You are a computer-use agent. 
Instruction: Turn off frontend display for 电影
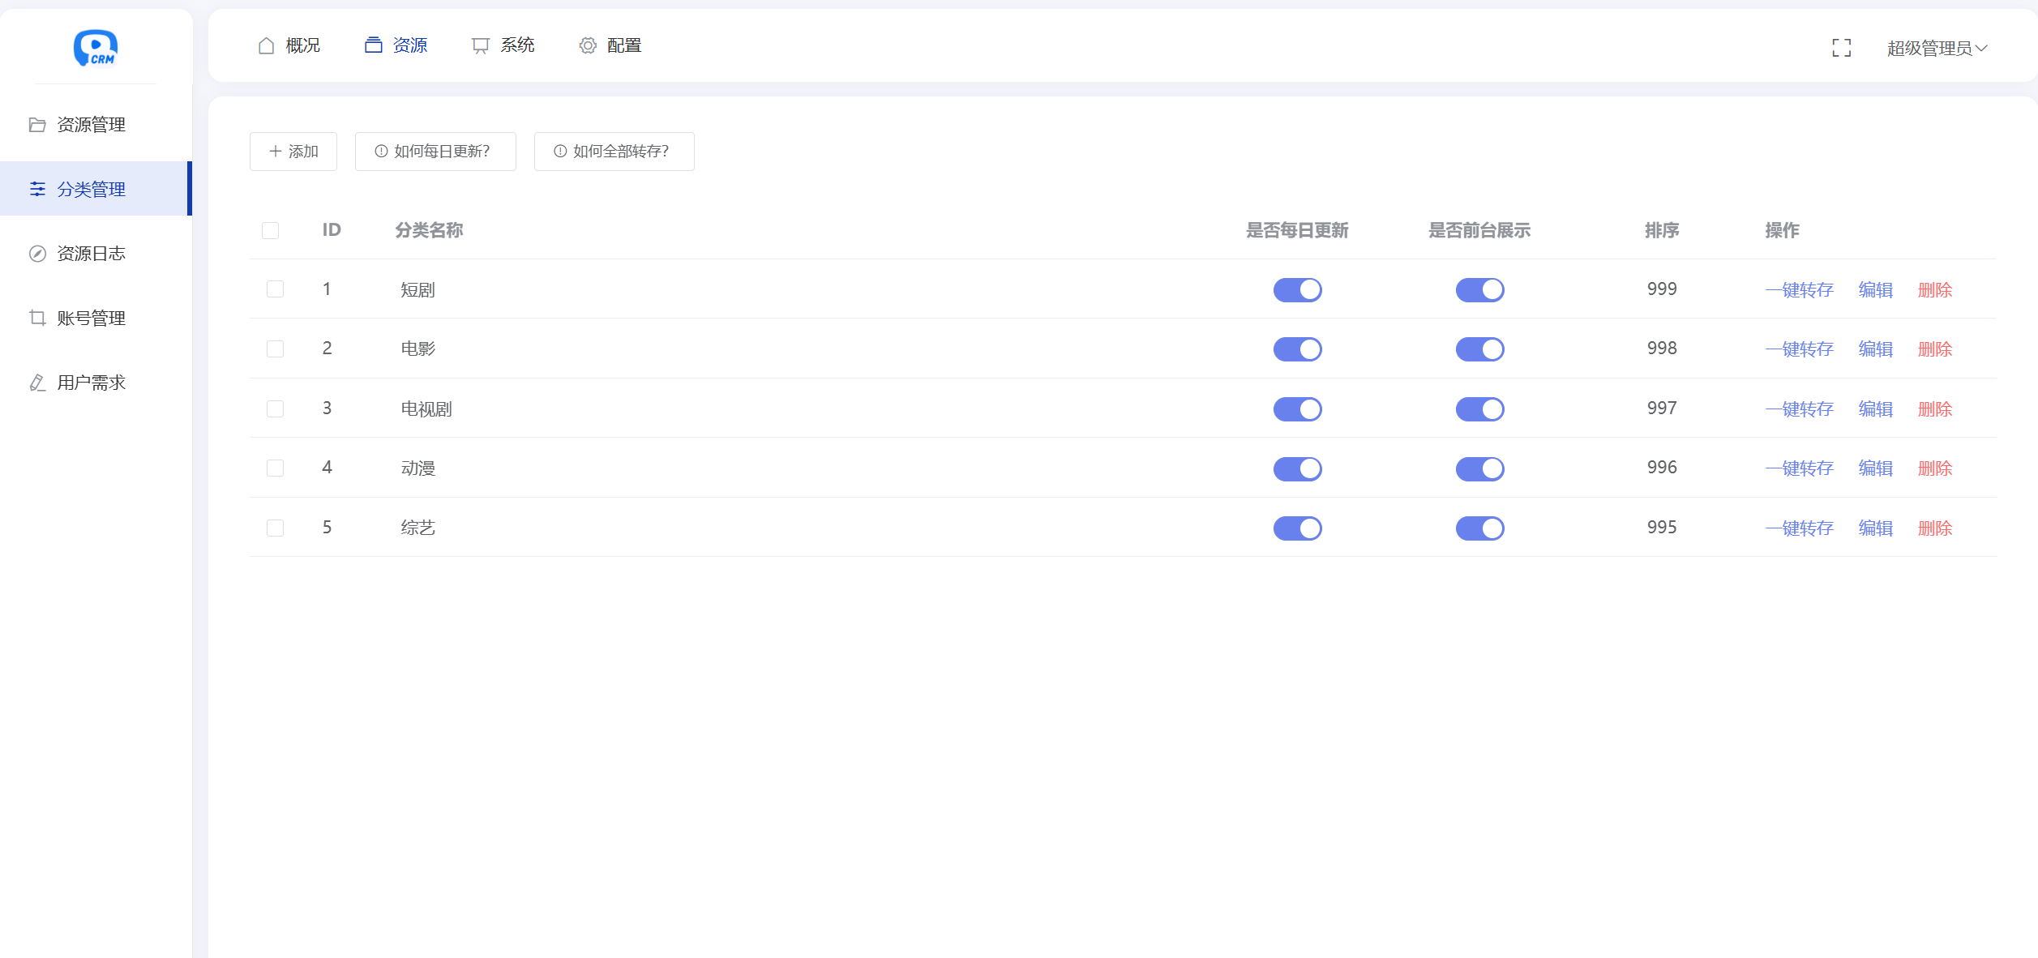coord(1479,349)
